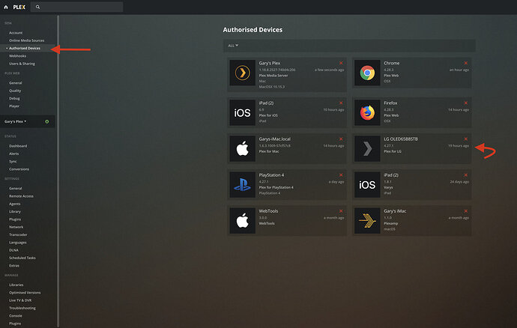Open Languages settings

coord(18,243)
